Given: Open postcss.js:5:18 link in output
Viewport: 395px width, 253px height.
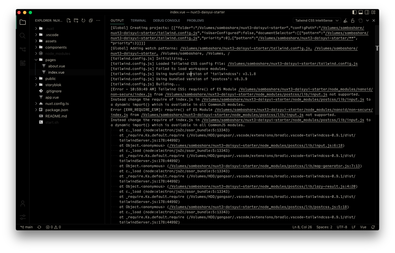Looking at the screenshot, I should pos(258,207).
